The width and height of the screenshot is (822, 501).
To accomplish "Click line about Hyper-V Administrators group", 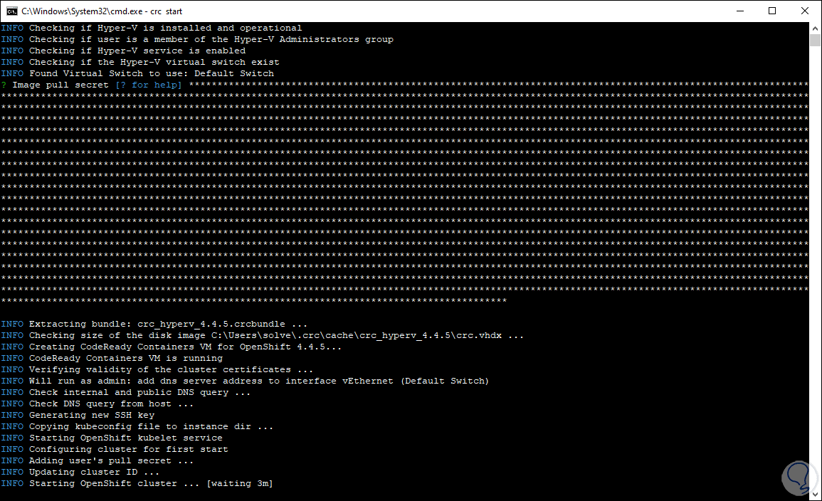I will click(x=197, y=39).
